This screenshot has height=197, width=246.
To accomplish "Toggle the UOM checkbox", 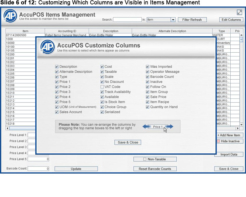I will coord(57,107).
